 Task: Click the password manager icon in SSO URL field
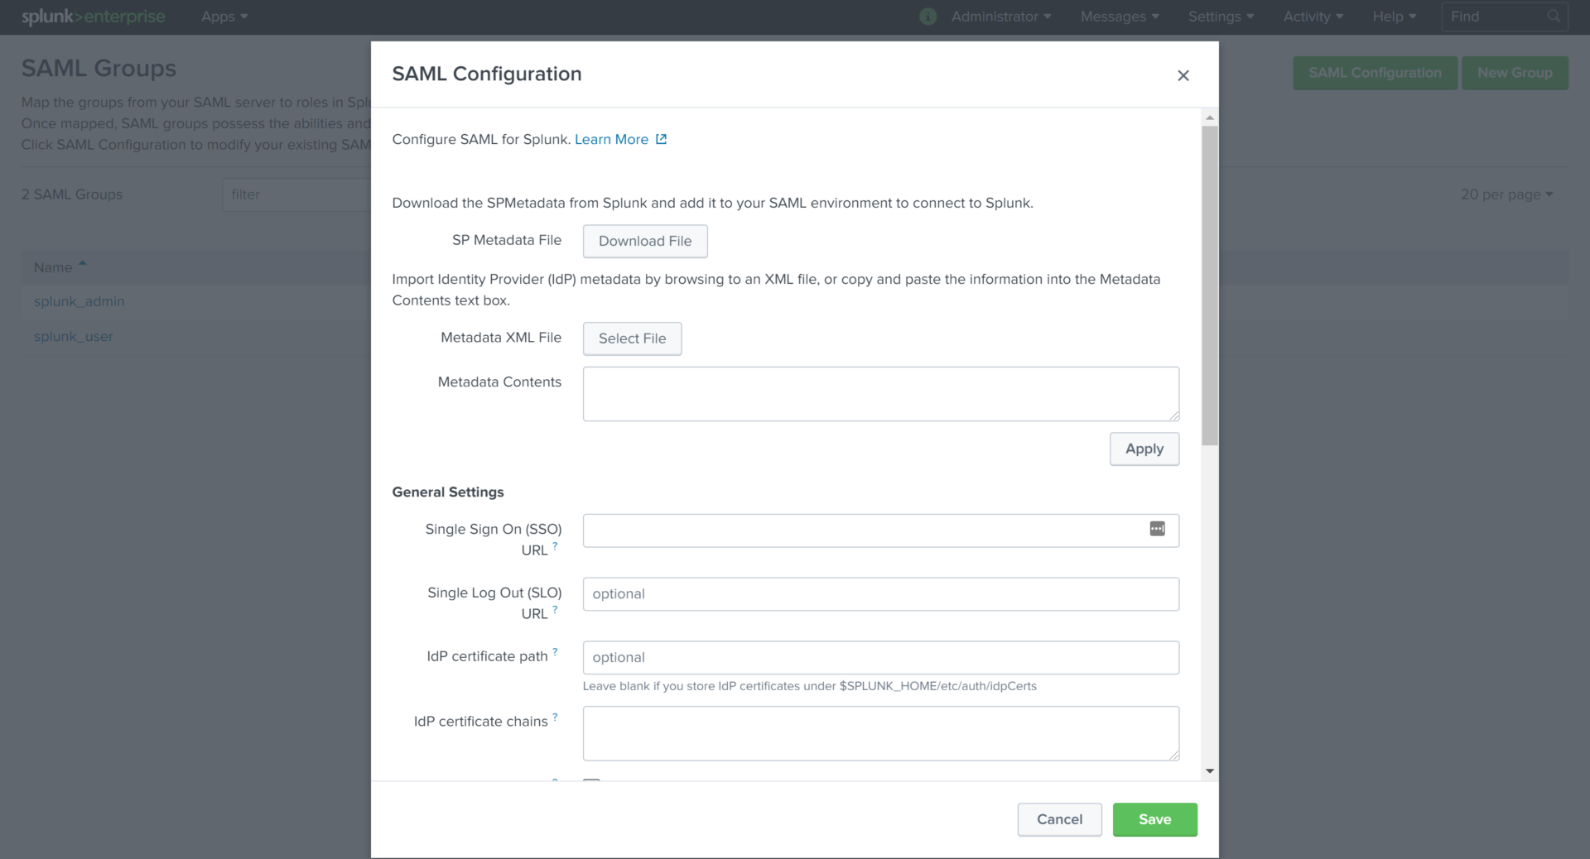click(1157, 530)
